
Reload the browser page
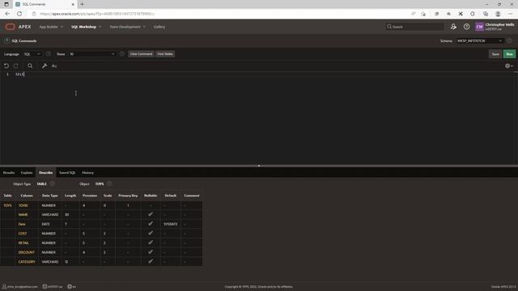point(19,14)
